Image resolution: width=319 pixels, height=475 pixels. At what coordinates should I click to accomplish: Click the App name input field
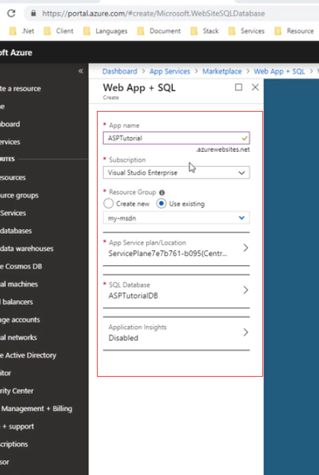pos(176,138)
